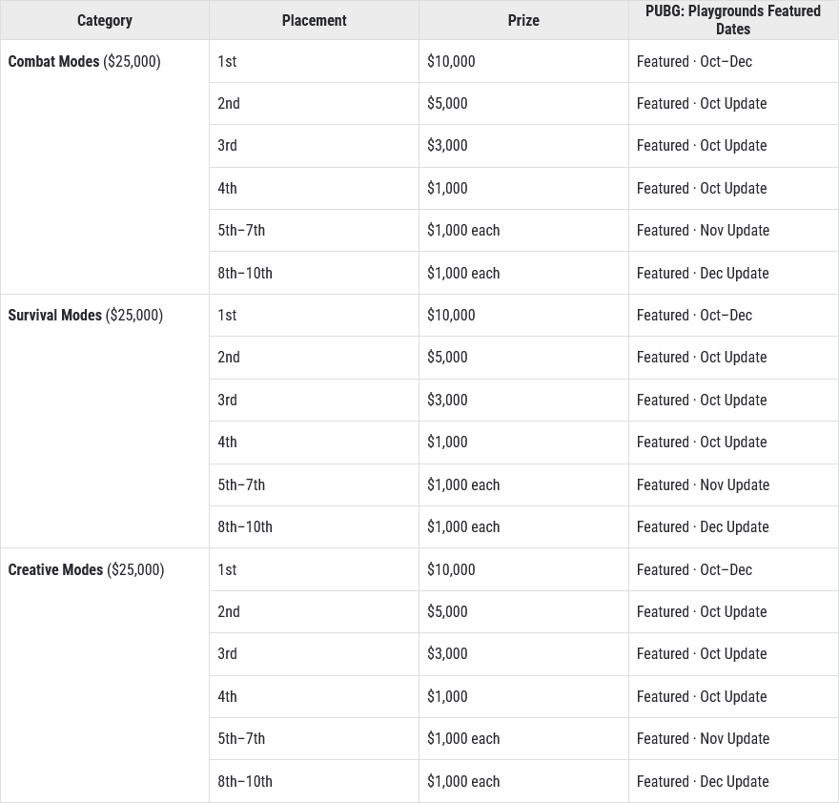Click the Prize column header
The height and width of the screenshot is (803, 839).
coord(523,20)
